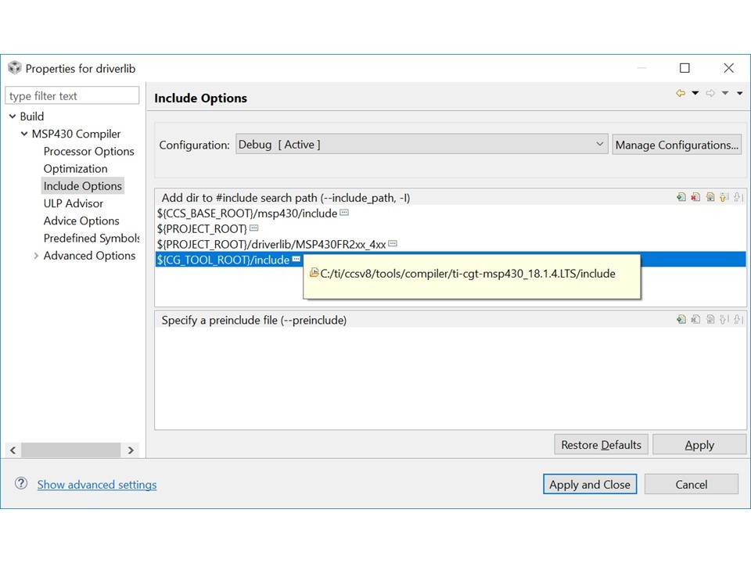
Task: Move the selected include path down
Action: [x=738, y=196]
